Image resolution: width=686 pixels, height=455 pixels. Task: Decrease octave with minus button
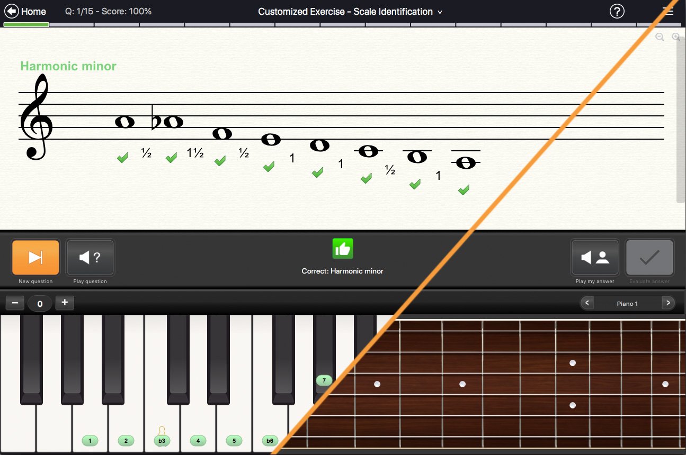14,303
